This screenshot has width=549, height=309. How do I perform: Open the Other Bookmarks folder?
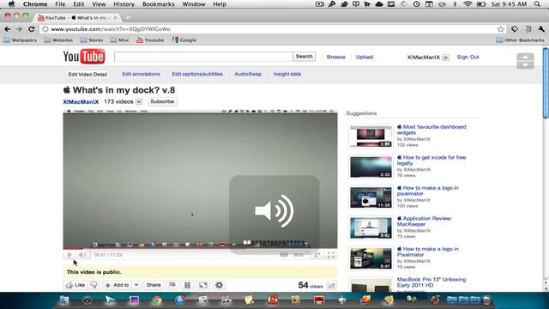point(521,40)
